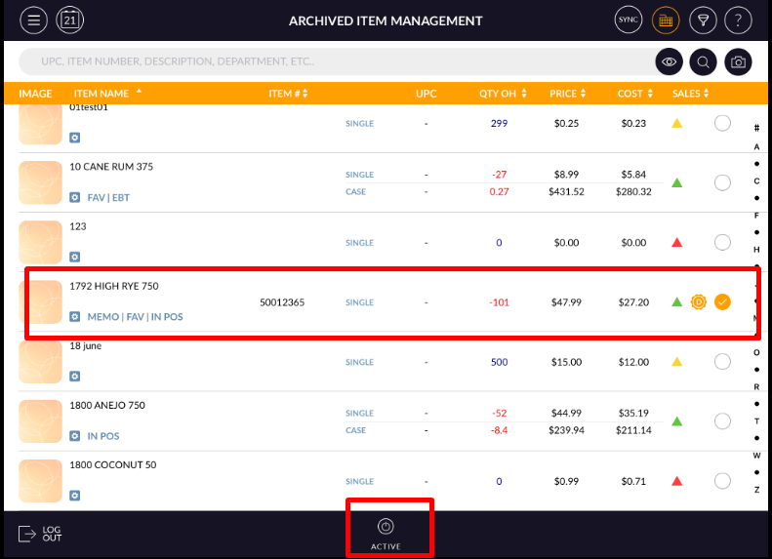Sort by Item Name column
This screenshot has height=559, width=772.
[x=107, y=94]
